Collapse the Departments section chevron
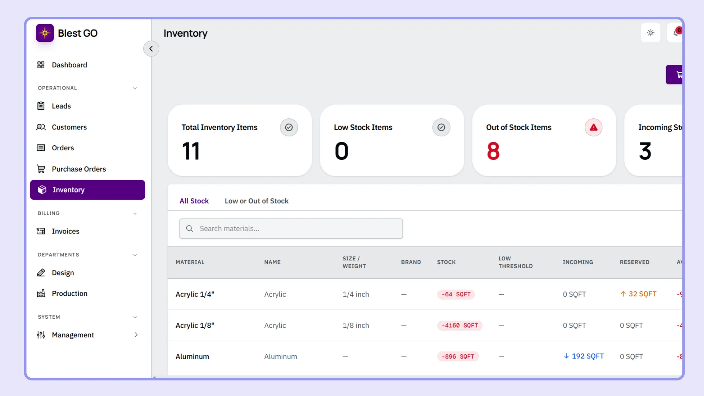Screen dimensions: 704x396 [135, 255]
